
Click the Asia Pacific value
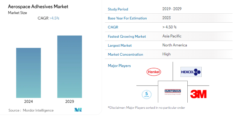coord(172,36)
